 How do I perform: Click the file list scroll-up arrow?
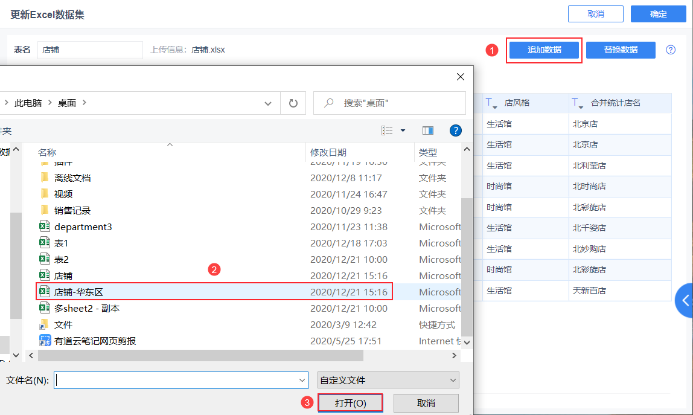467,150
